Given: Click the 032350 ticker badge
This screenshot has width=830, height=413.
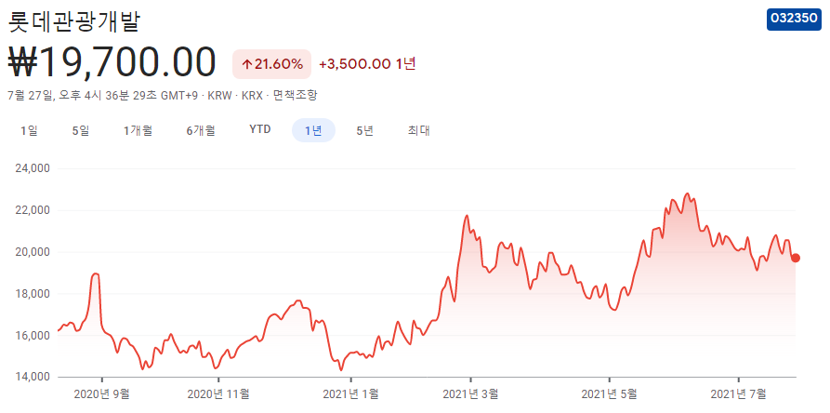Looking at the screenshot, I should tap(794, 20).
